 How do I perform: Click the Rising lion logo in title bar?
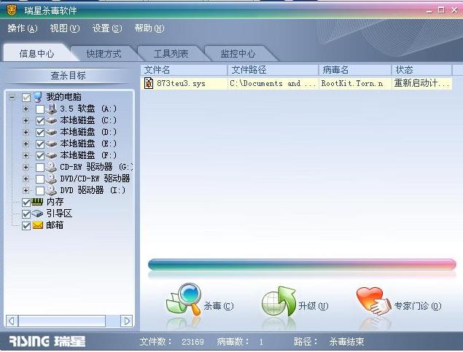[11, 10]
